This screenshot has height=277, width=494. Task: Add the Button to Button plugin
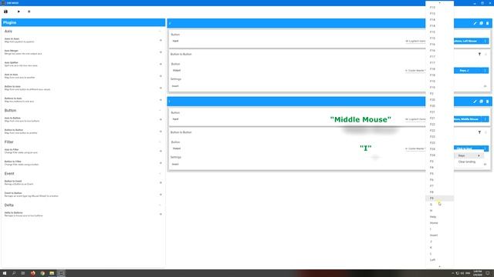coord(161,132)
